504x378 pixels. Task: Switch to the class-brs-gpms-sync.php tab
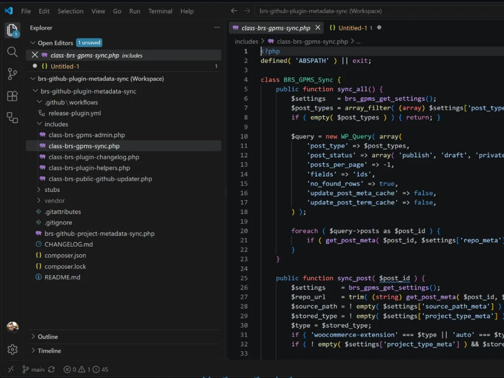pyautogui.click(x=276, y=28)
